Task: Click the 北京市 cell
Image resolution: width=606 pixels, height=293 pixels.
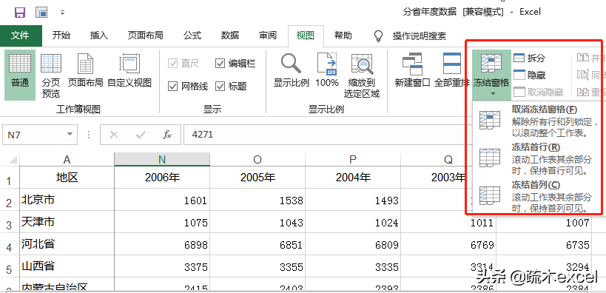Action: coord(67,200)
